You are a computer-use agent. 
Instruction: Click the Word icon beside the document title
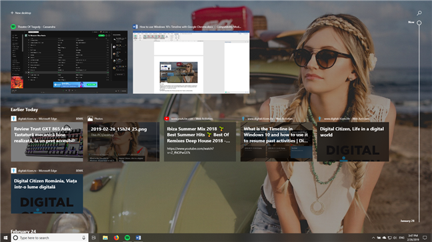tap(135, 27)
